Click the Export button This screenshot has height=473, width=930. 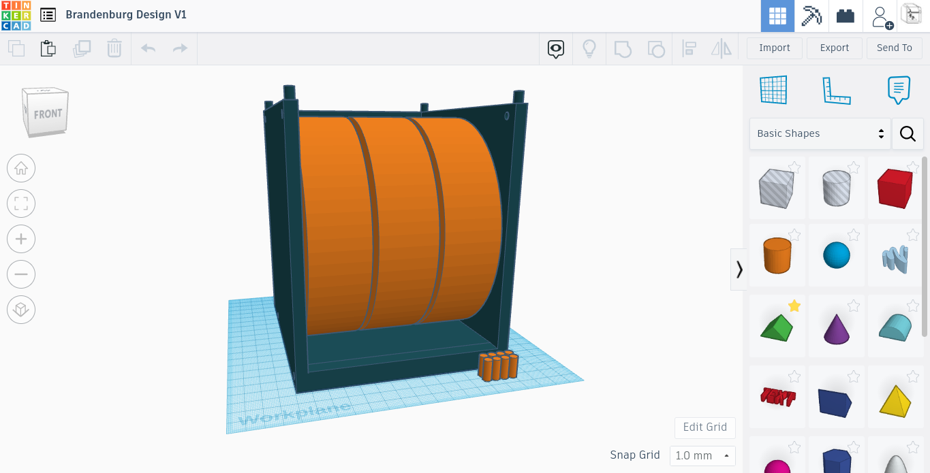[x=834, y=48]
